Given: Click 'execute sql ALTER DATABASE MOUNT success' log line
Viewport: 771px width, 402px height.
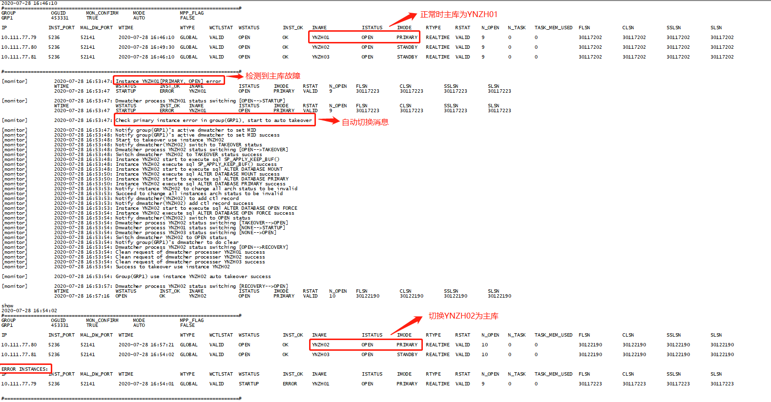Looking at the screenshot, I should tap(197, 174).
